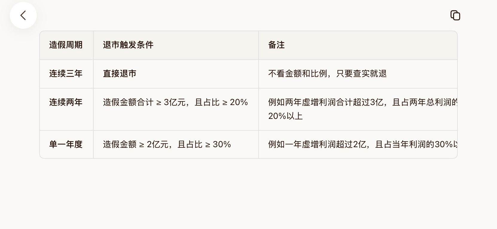Click the copy table icon

tap(455, 15)
